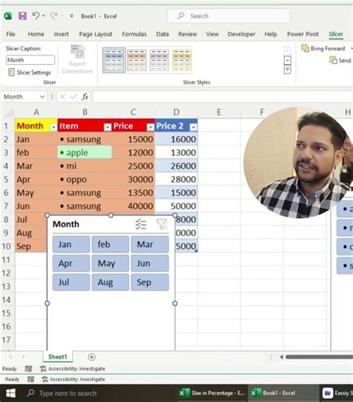Toggle the Jun slicer button
The width and height of the screenshot is (353, 402).
[149, 264]
